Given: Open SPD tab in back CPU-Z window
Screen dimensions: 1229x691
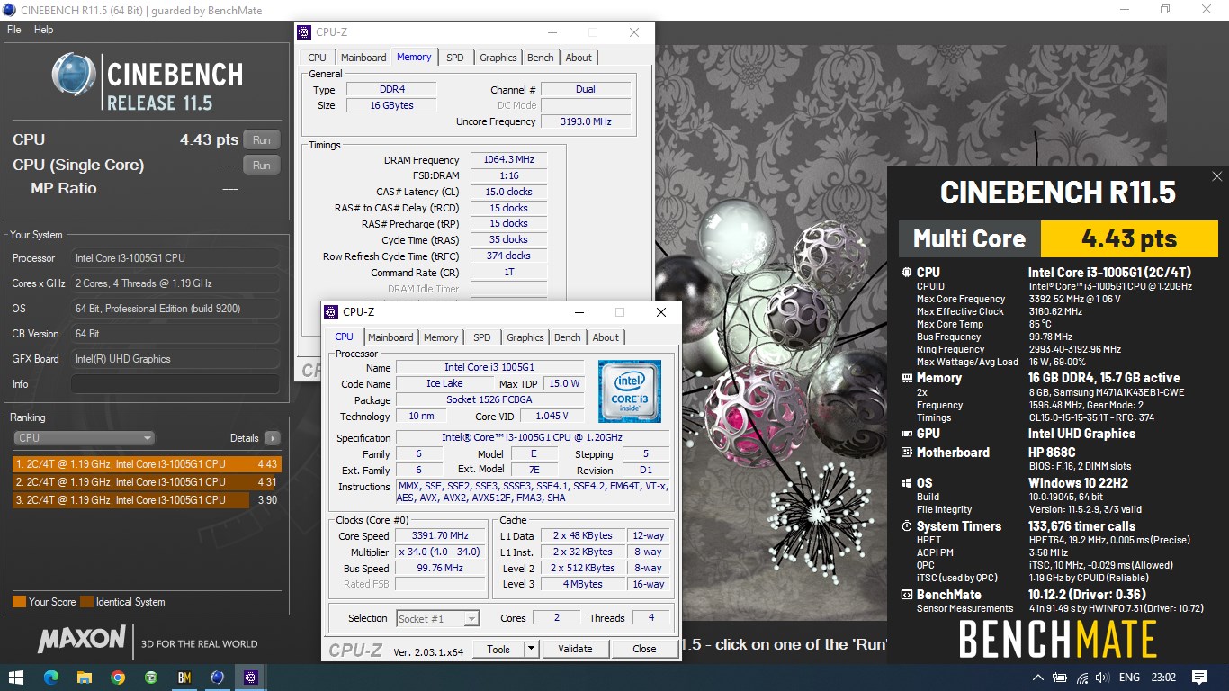Looking at the screenshot, I should pyautogui.click(x=455, y=58).
